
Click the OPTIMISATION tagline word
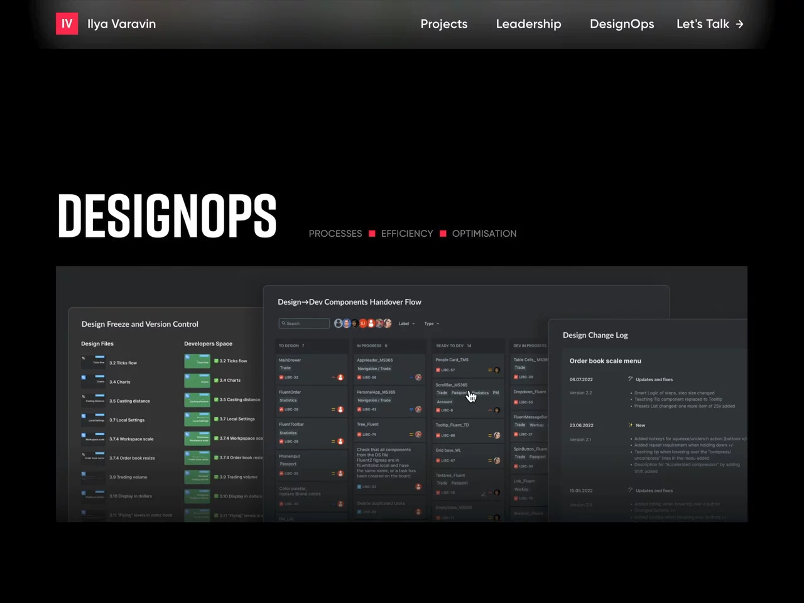(484, 234)
